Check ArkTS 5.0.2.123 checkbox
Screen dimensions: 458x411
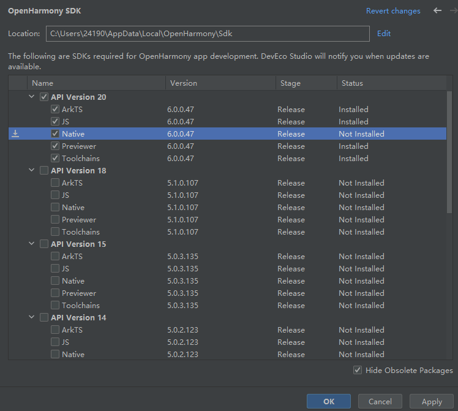click(x=55, y=330)
